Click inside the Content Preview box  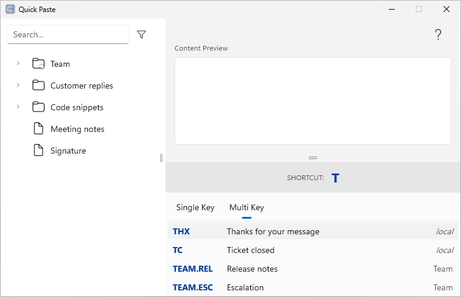pyautogui.click(x=312, y=101)
